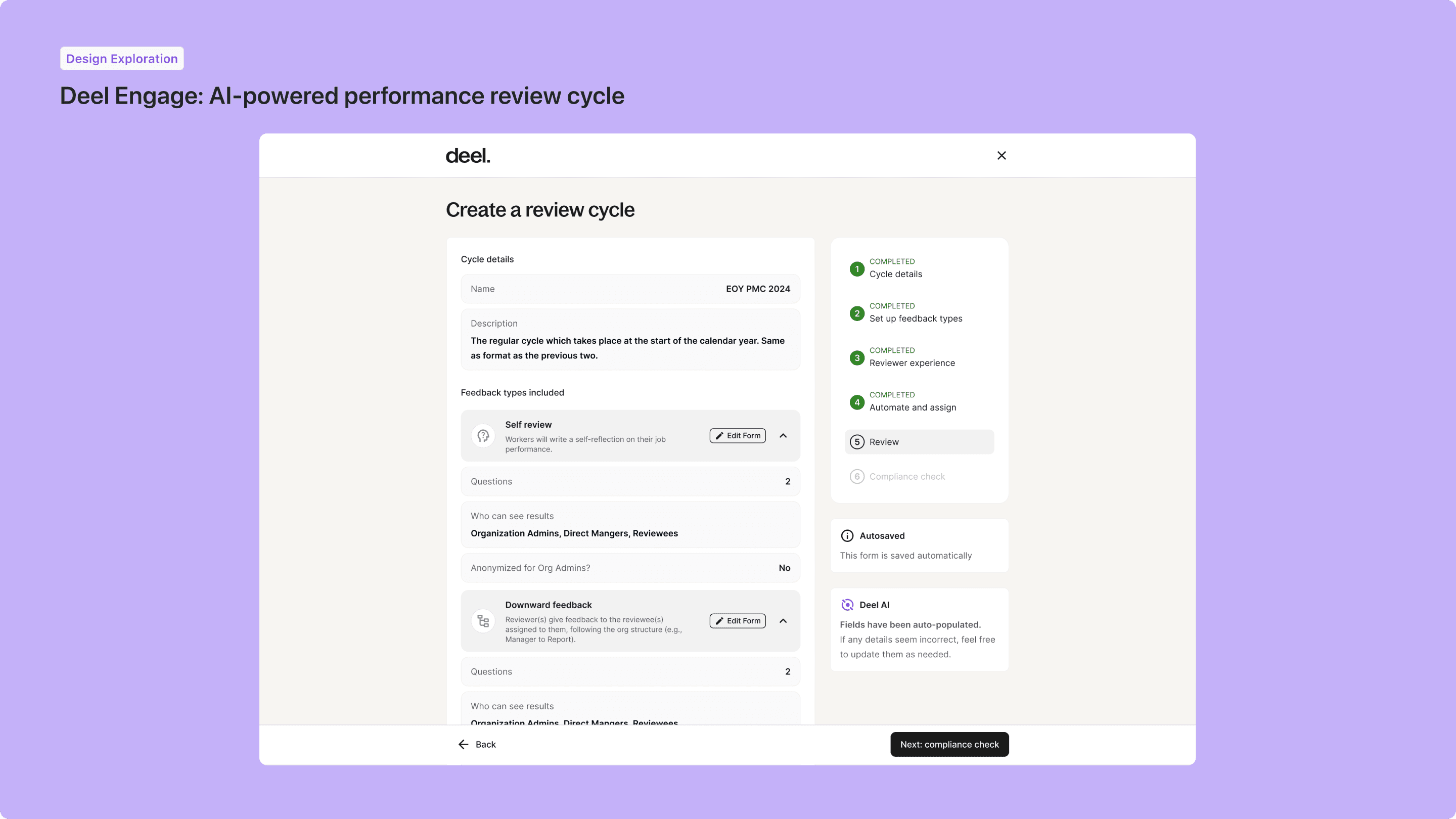This screenshot has height=819, width=1456.
Task: Collapse the Self review section
Action: point(784,436)
